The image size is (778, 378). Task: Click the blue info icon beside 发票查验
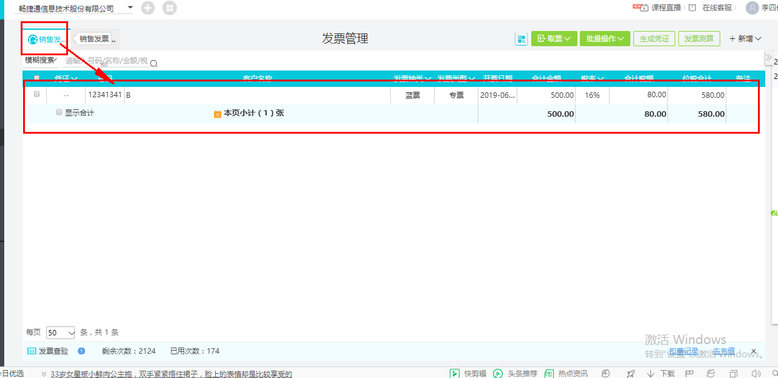(81, 351)
